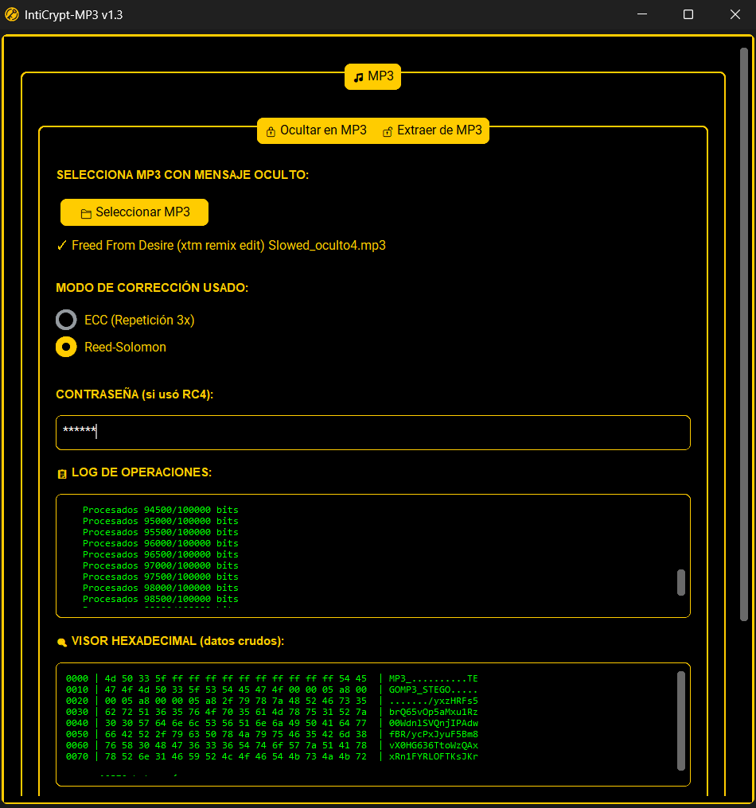
Task: Focus the CONTRASEÑA password field
Action: tap(372, 432)
